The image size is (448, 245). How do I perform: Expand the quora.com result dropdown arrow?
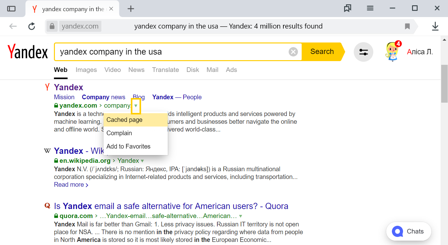tap(241, 216)
